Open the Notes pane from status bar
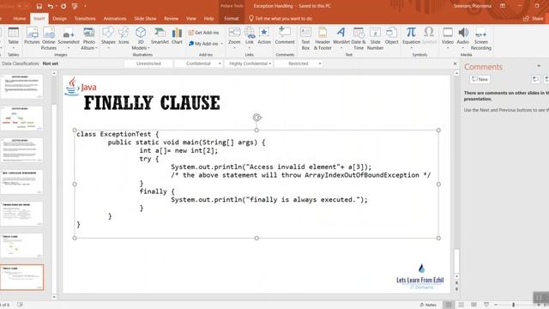Image resolution: width=549 pixels, height=309 pixels. (428, 305)
